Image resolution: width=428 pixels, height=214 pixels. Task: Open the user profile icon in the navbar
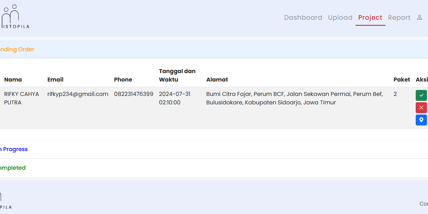419,18
